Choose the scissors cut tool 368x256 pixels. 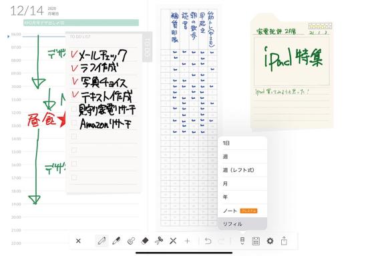[x=159, y=241]
